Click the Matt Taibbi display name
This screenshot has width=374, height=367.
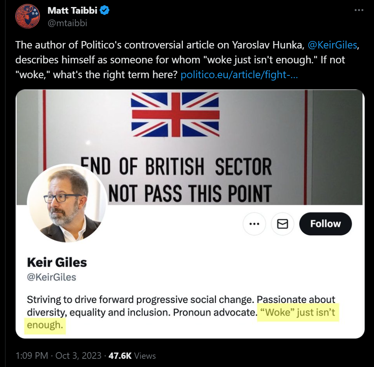[x=72, y=11]
